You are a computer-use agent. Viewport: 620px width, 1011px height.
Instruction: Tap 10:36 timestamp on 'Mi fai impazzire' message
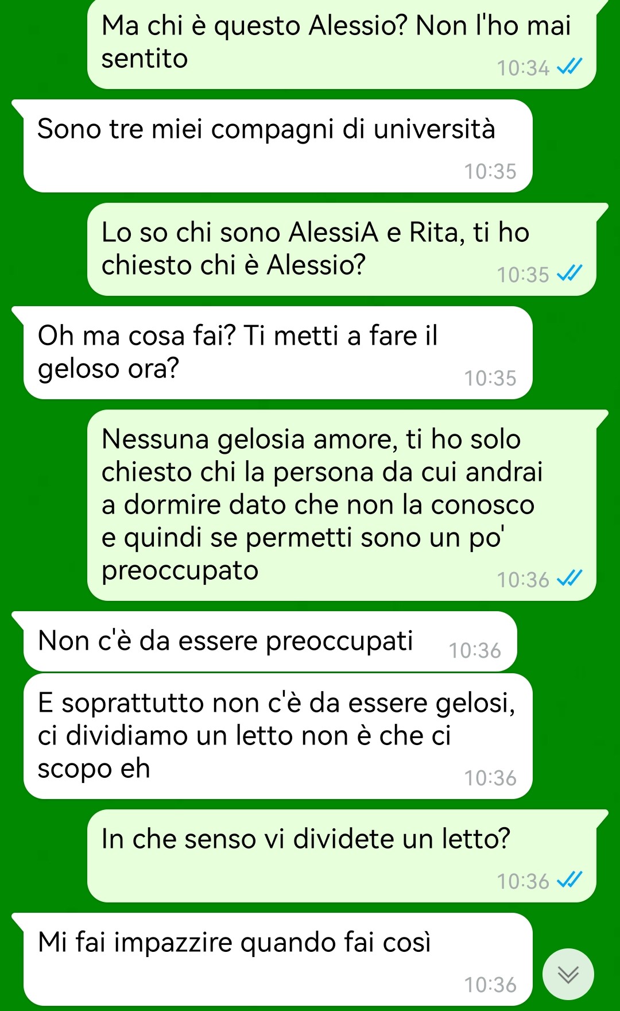tap(490, 985)
